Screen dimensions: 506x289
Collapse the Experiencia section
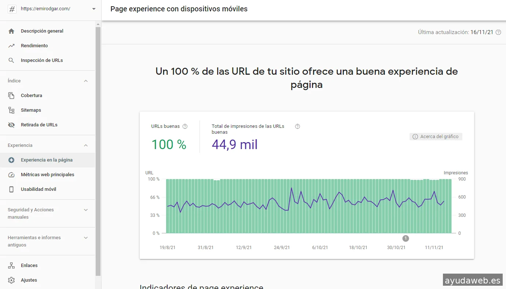pyautogui.click(x=86, y=145)
